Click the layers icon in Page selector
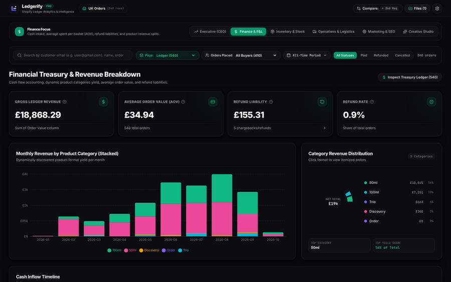 (141, 55)
